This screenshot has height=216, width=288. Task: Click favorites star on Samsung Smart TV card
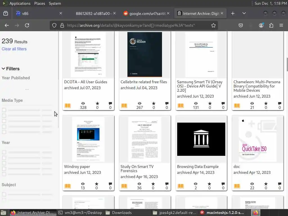(210, 103)
